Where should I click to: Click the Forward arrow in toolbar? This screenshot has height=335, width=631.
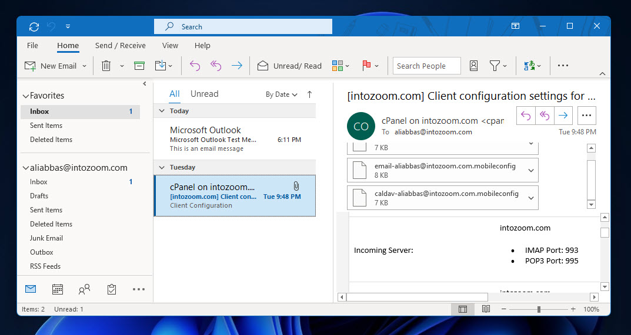pos(237,66)
